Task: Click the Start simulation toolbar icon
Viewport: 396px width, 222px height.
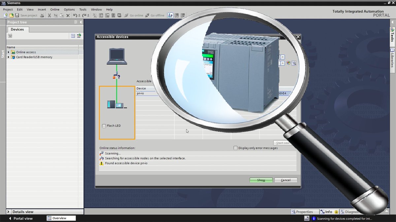Action: [113, 15]
